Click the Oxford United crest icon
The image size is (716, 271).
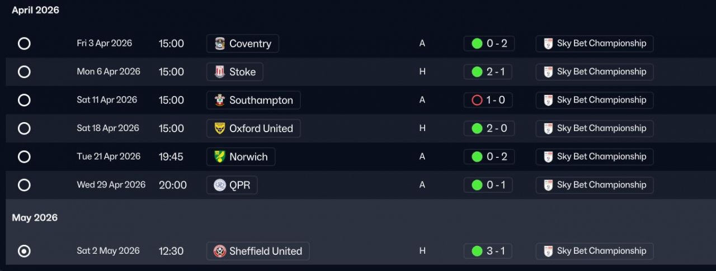pos(220,128)
